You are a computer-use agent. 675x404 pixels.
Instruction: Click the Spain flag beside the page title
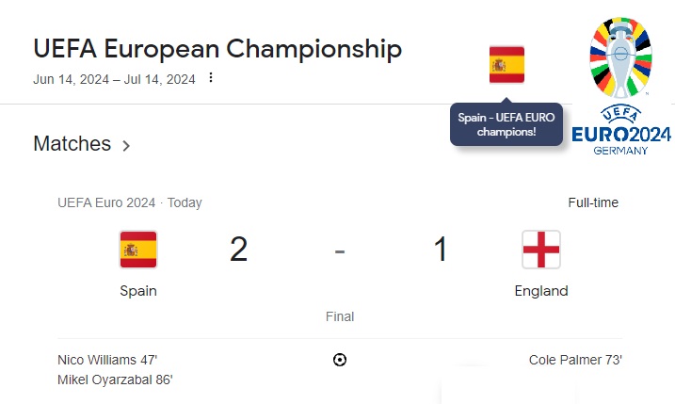tap(506, 65)
